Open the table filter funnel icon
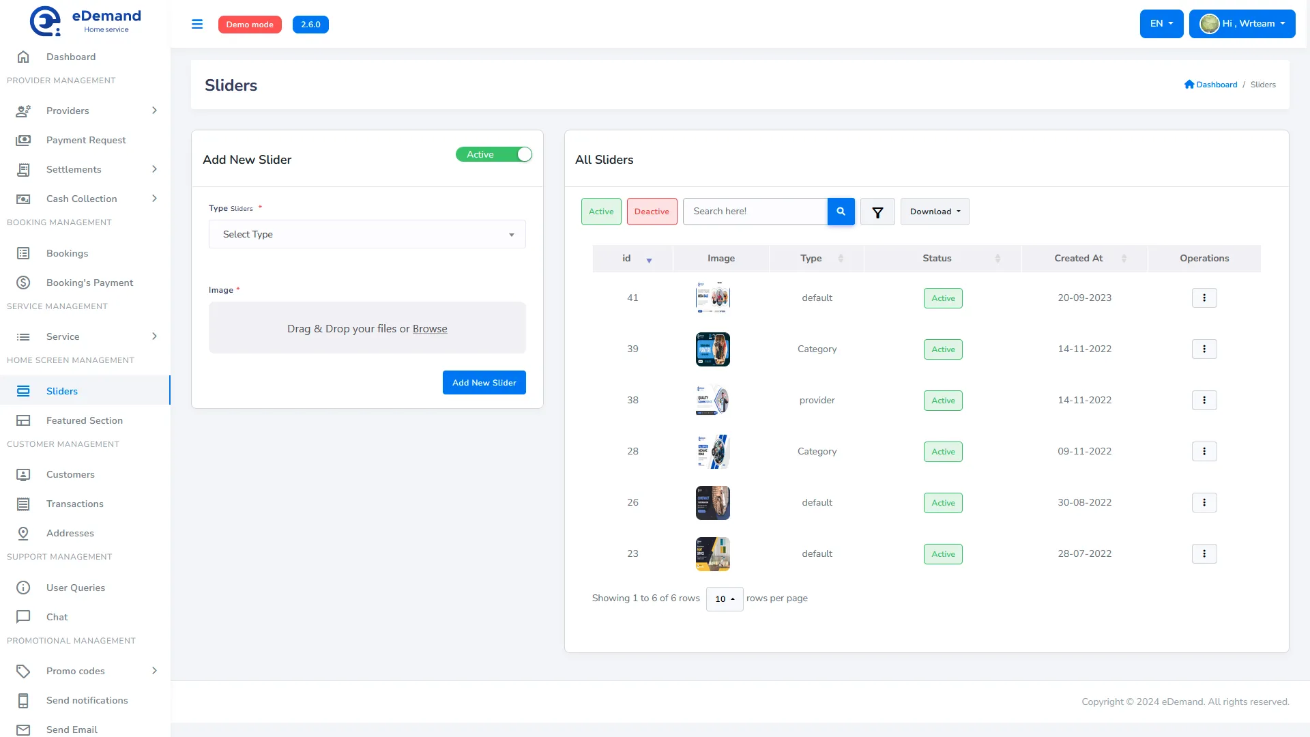The image size is (1310, 737). (877, 212)
